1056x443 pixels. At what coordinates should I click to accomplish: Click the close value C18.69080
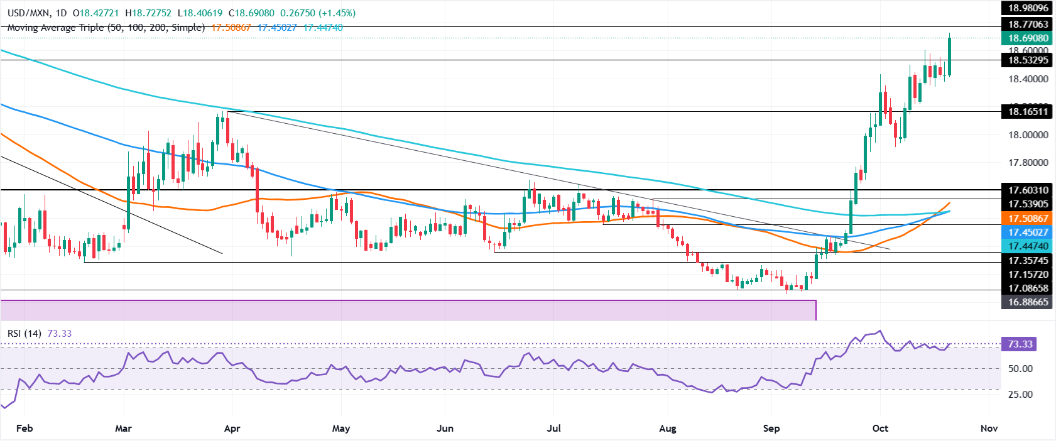pyautogui.click(x=253, y=13)
